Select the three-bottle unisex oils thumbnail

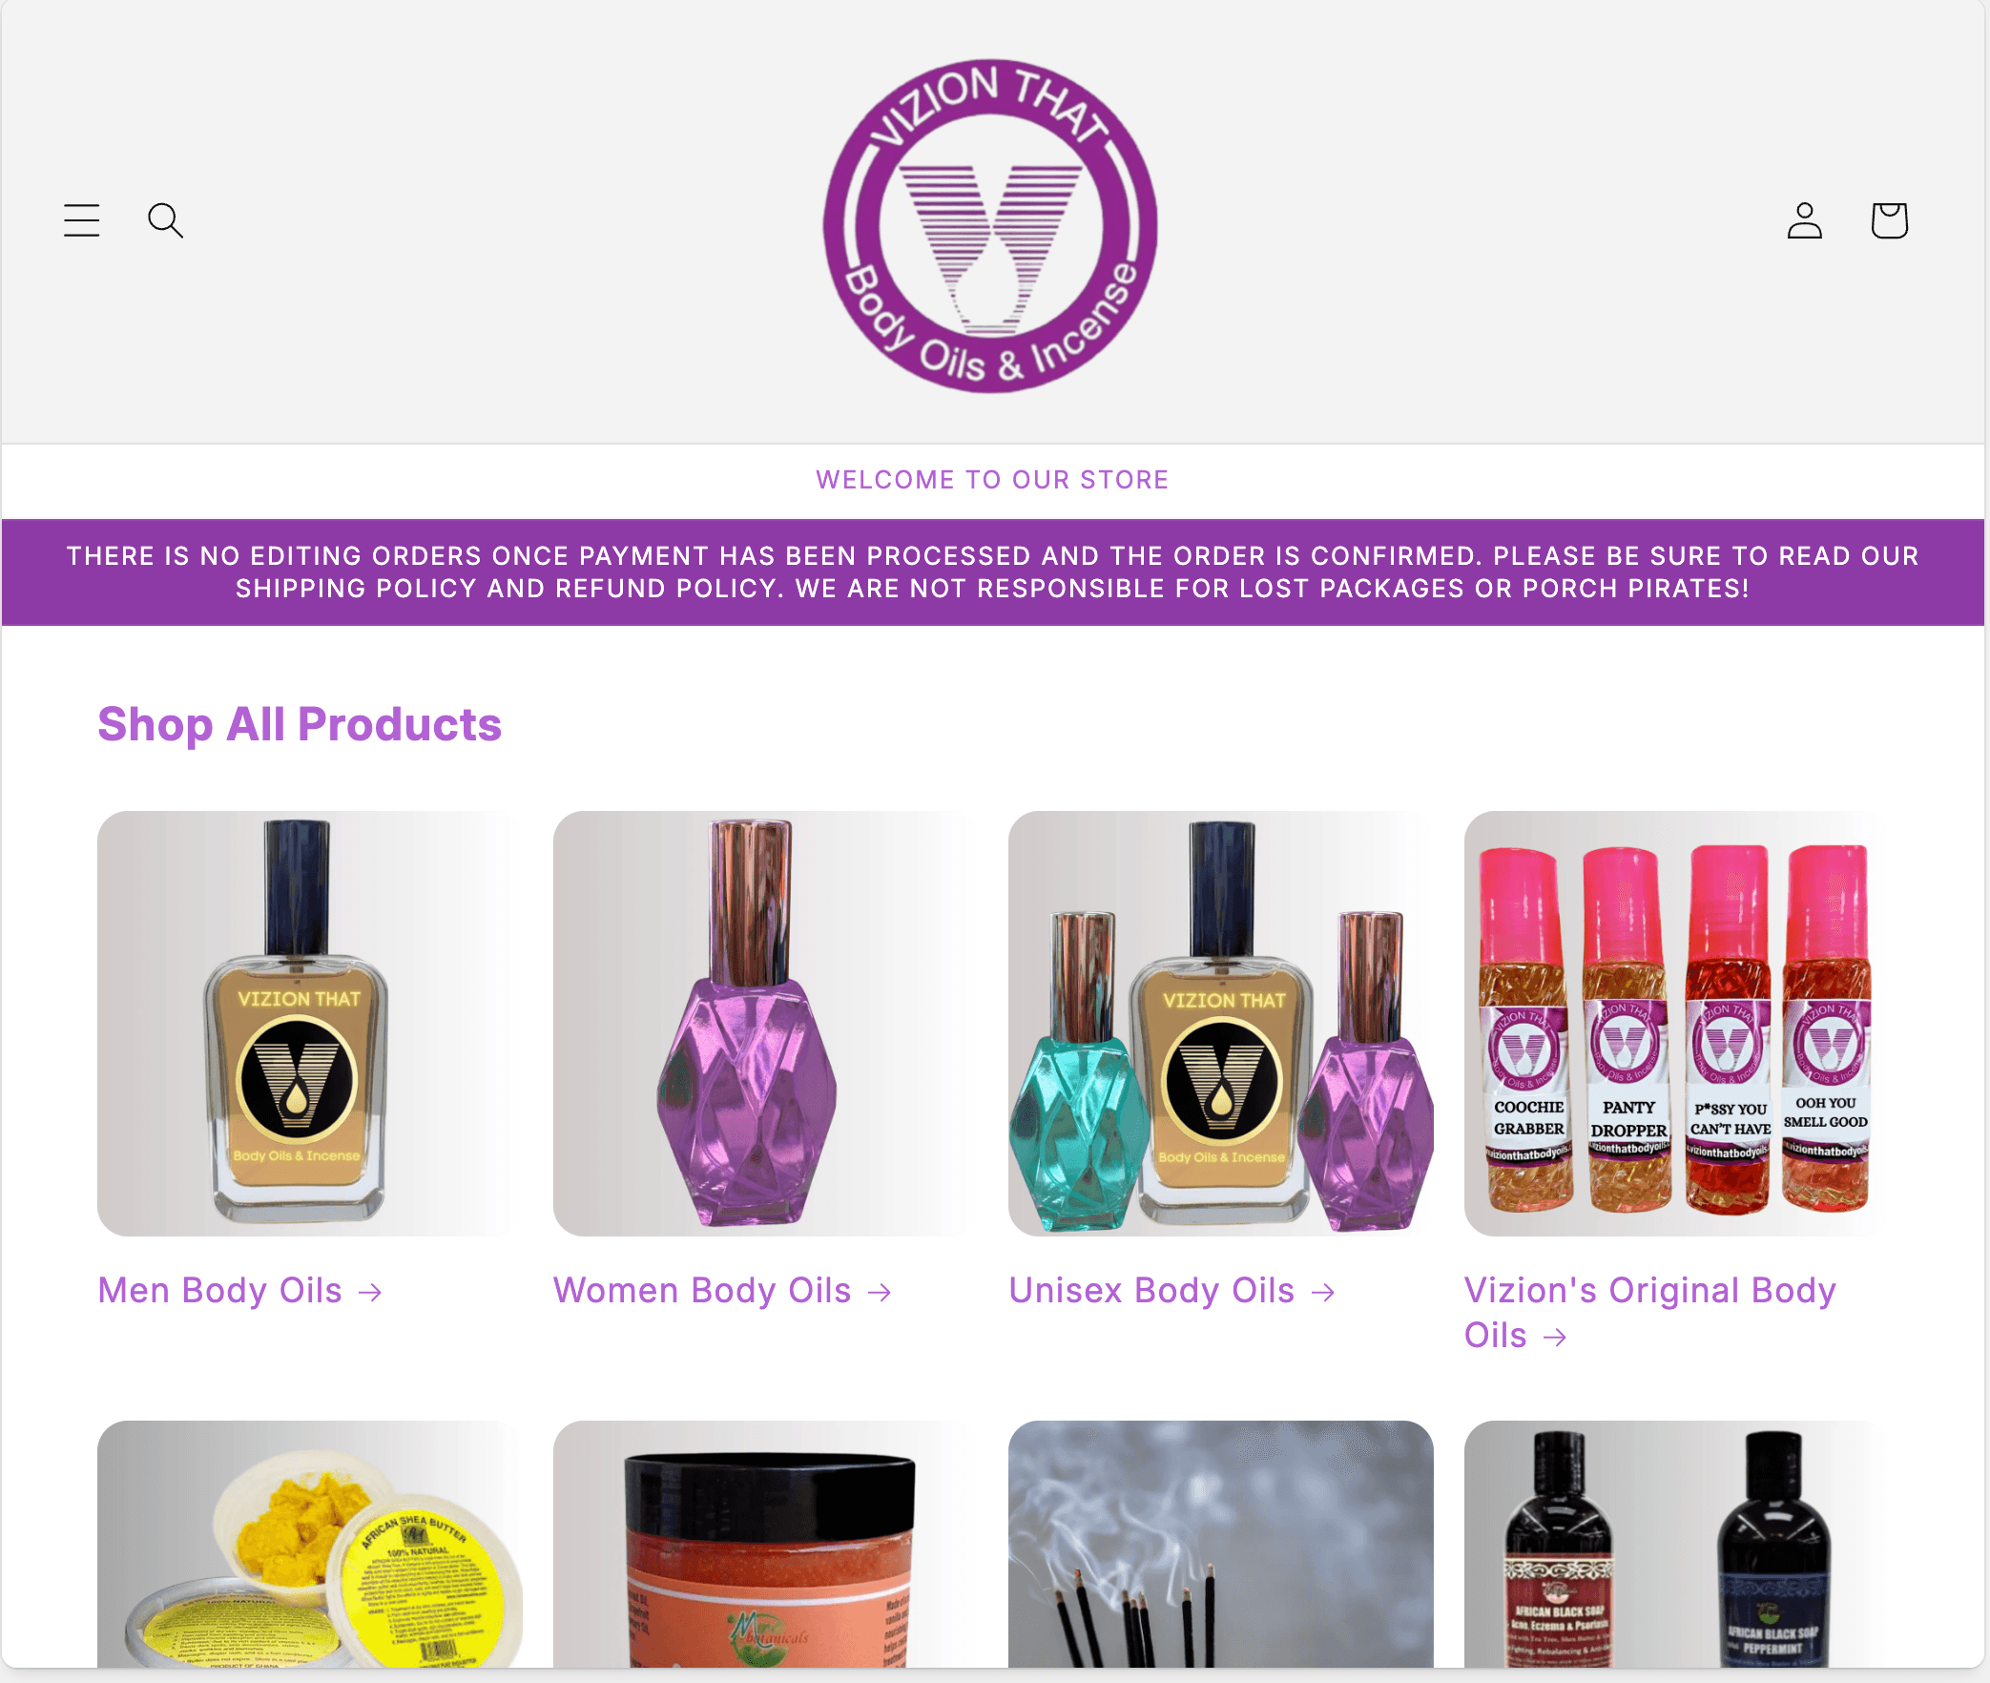[x=1221, y=1024]
